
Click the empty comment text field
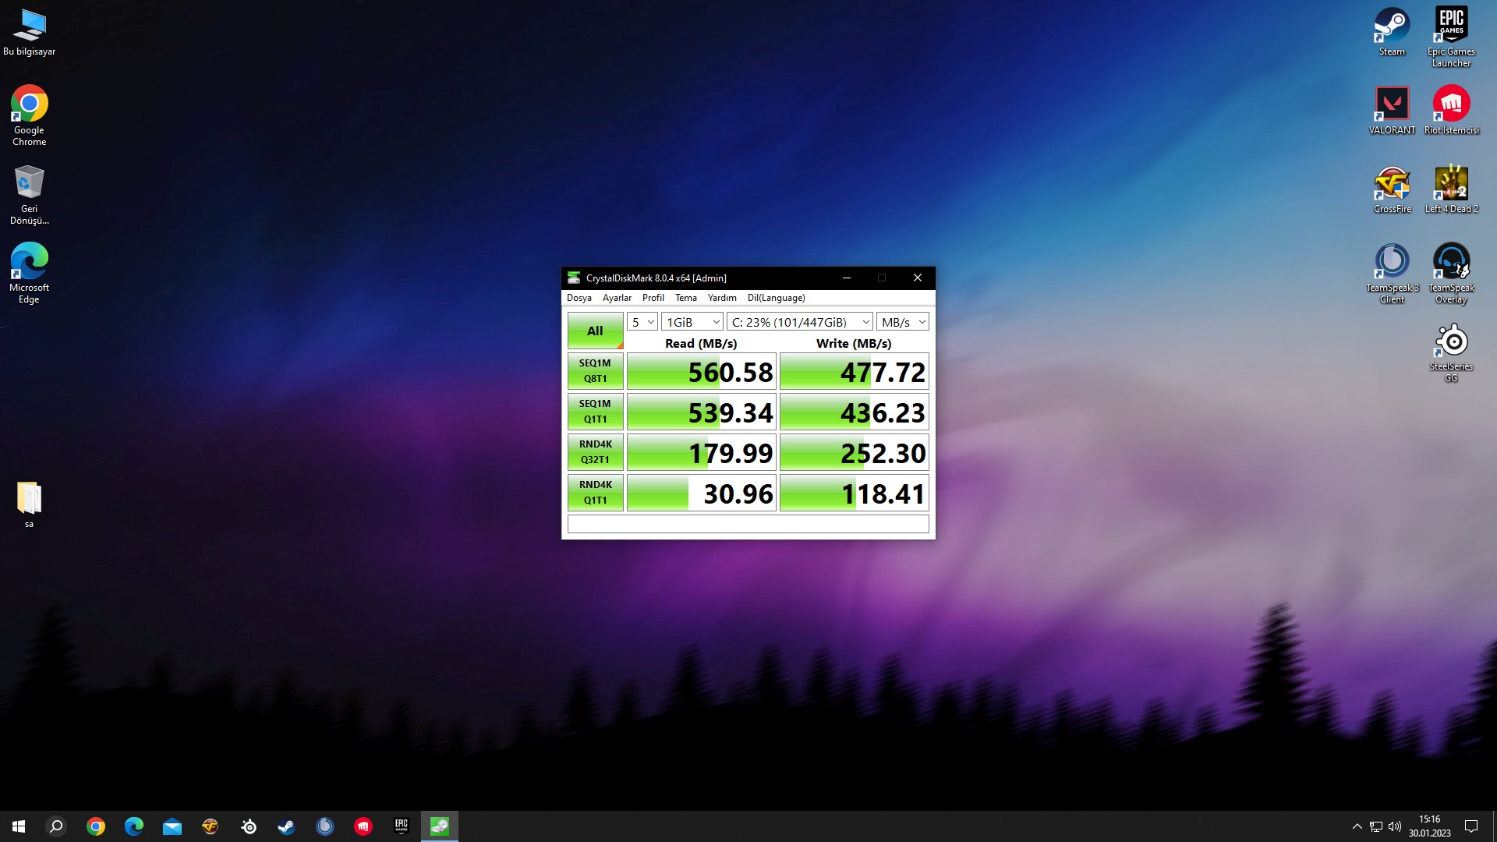coord(748,524)
